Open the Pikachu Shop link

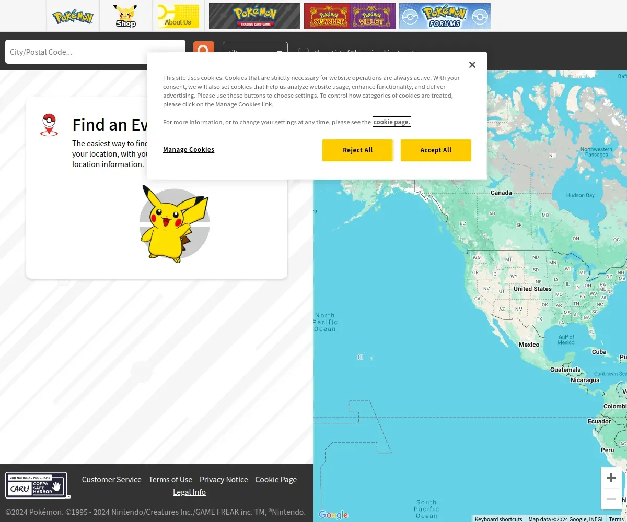pos(125,16)
